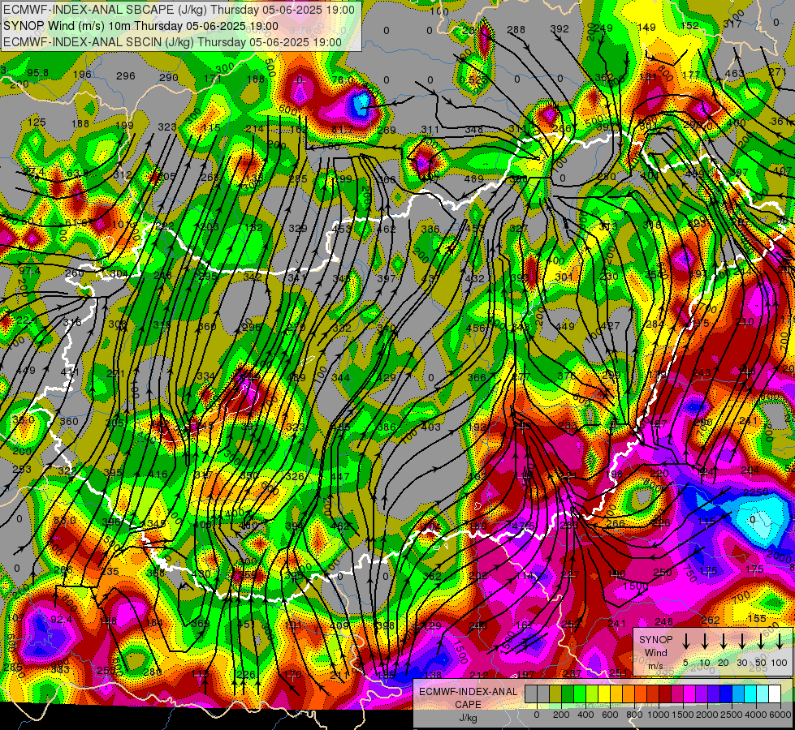This screenshot has height=730, width=795.
Task: Click the map value '342'
Action: click(x=252, y=276)
